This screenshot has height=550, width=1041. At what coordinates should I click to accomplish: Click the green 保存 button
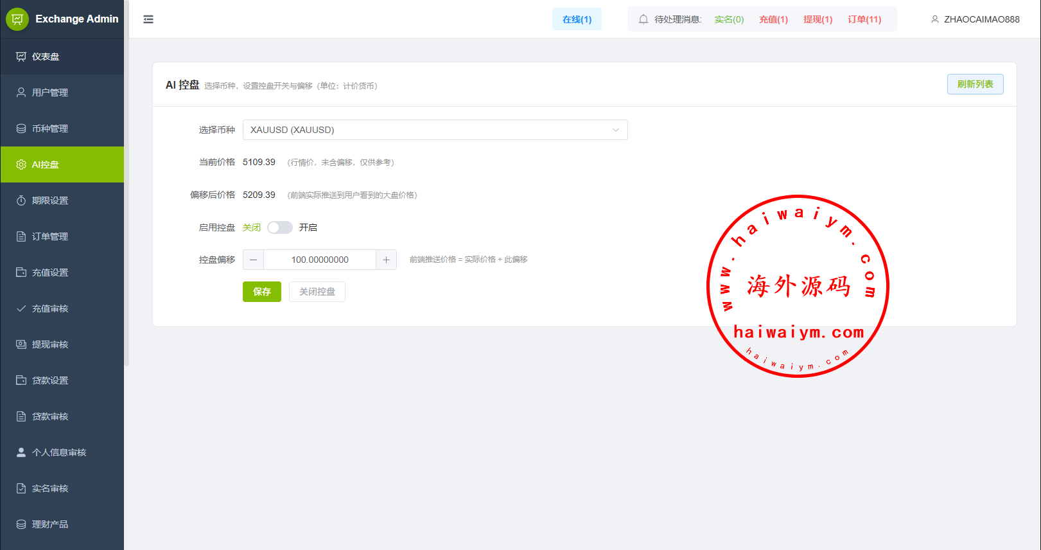coord(262,292)
